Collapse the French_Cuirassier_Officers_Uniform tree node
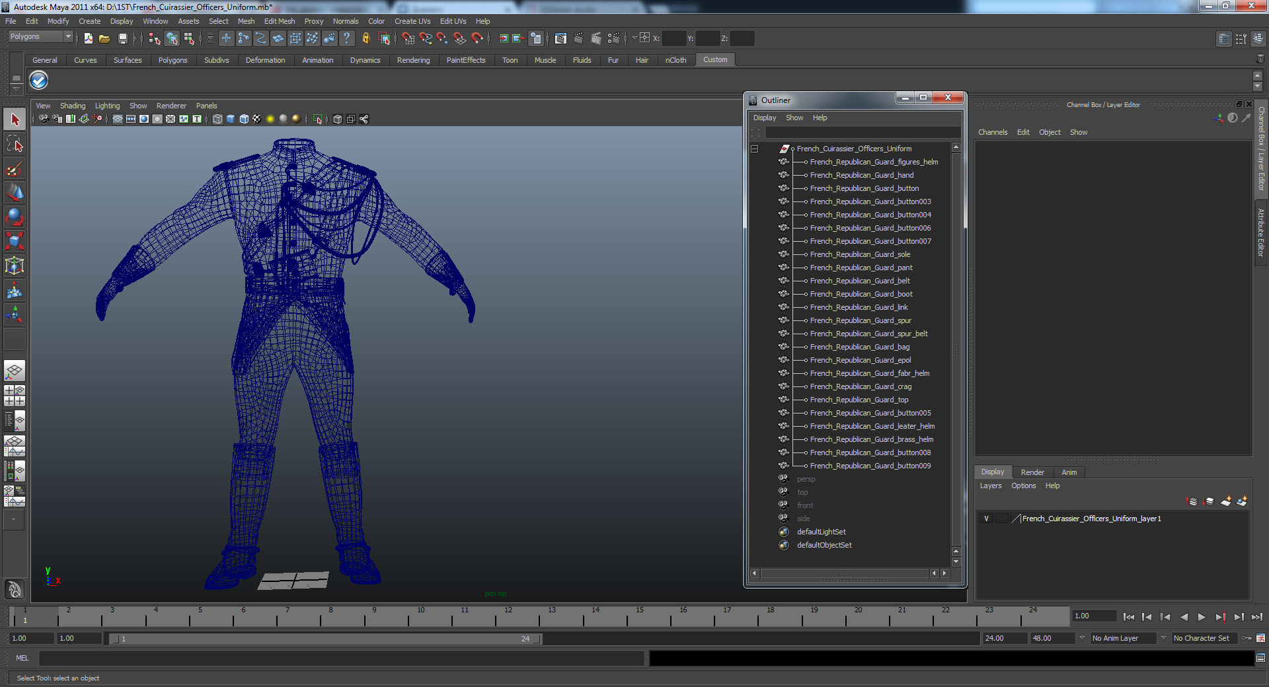1269x687 pixels. [x=754, y=149]
